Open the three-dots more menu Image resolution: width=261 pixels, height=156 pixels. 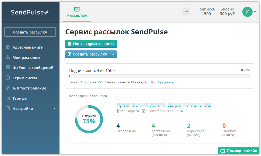[186, 12]
